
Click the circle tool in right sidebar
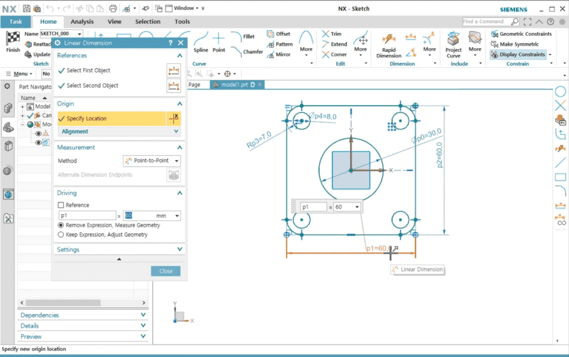(560, 92)
